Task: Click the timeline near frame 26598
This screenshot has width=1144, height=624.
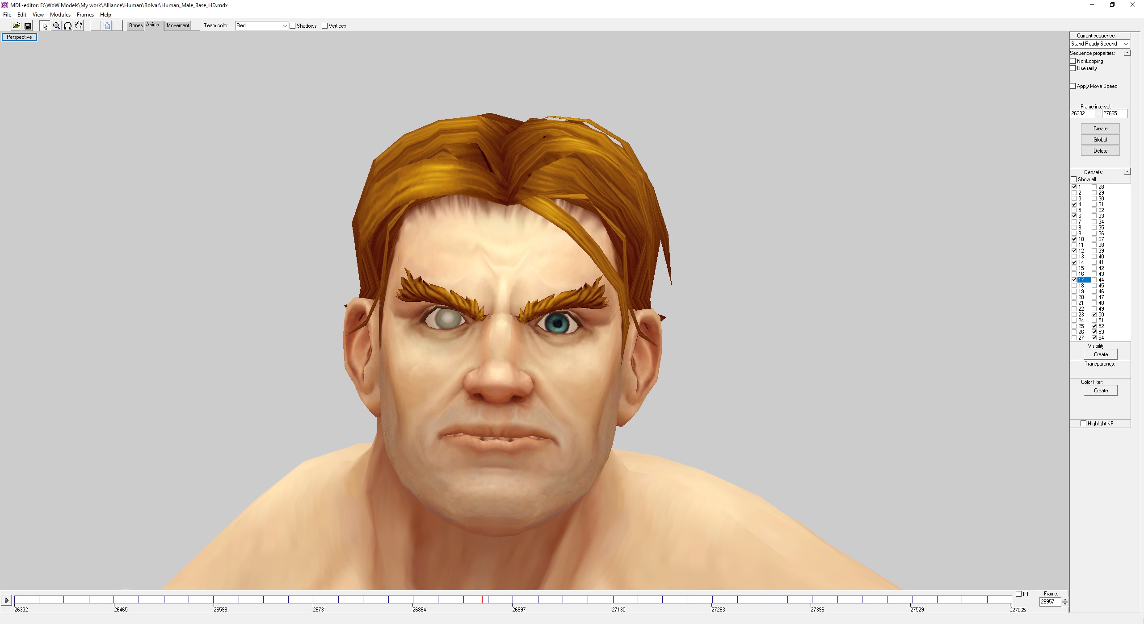Action: pyautogui.click(x=214, y=599)
